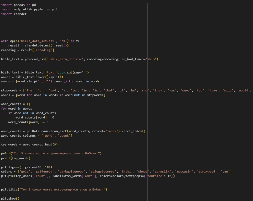This screenshot has width=253, height=201.
Task: Click 'reset_index' method call
Action: point(132,131)
